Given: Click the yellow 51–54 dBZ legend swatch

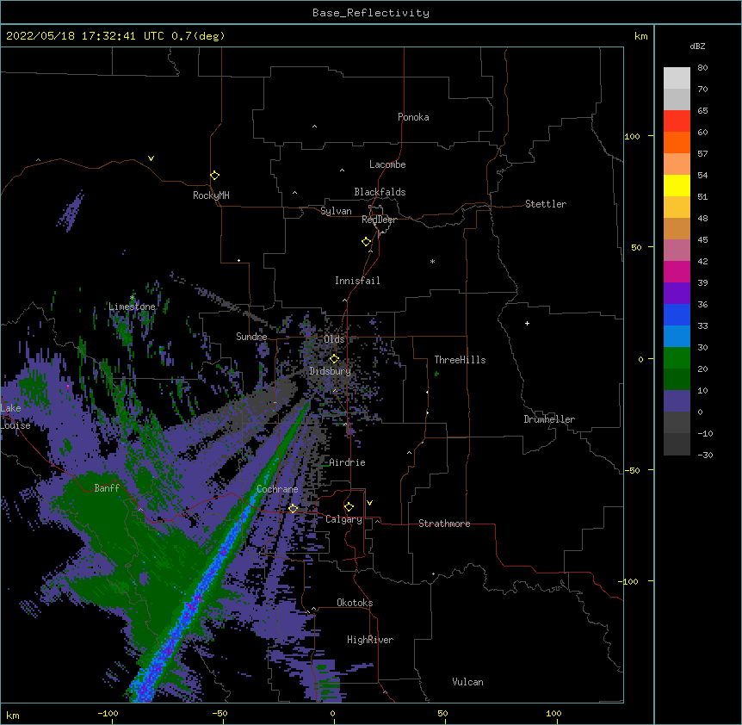Looking at the screenshot, I should 677,185.
